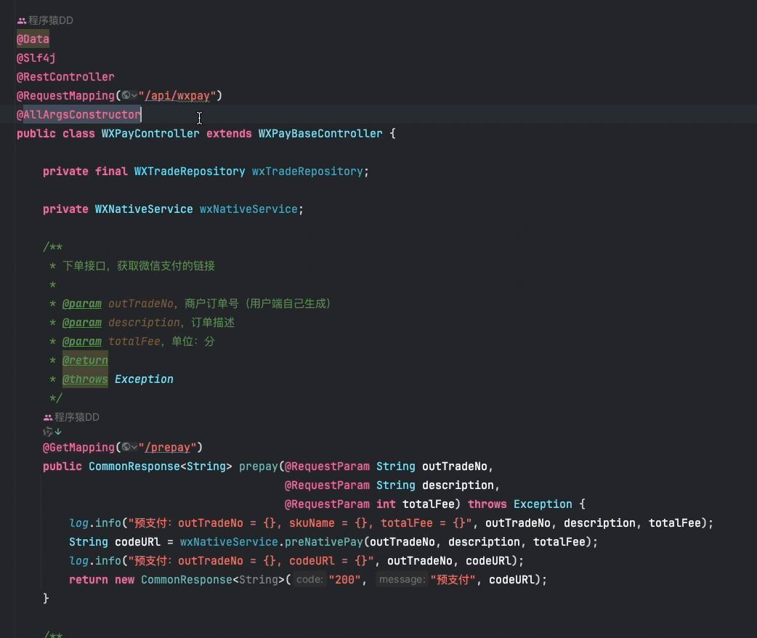
Task: Click the Exception type in throws clause
Action: pos(543,504)
